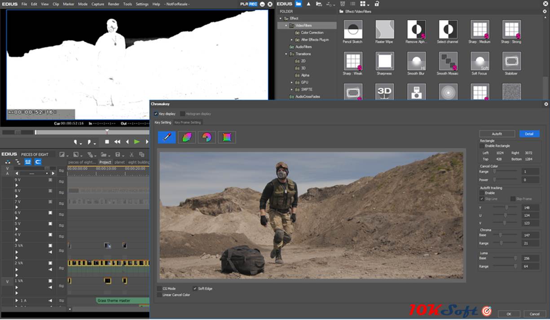Choose the color wheel pie tool
Screen dimensions: 550x320
[x=207, y=137]
